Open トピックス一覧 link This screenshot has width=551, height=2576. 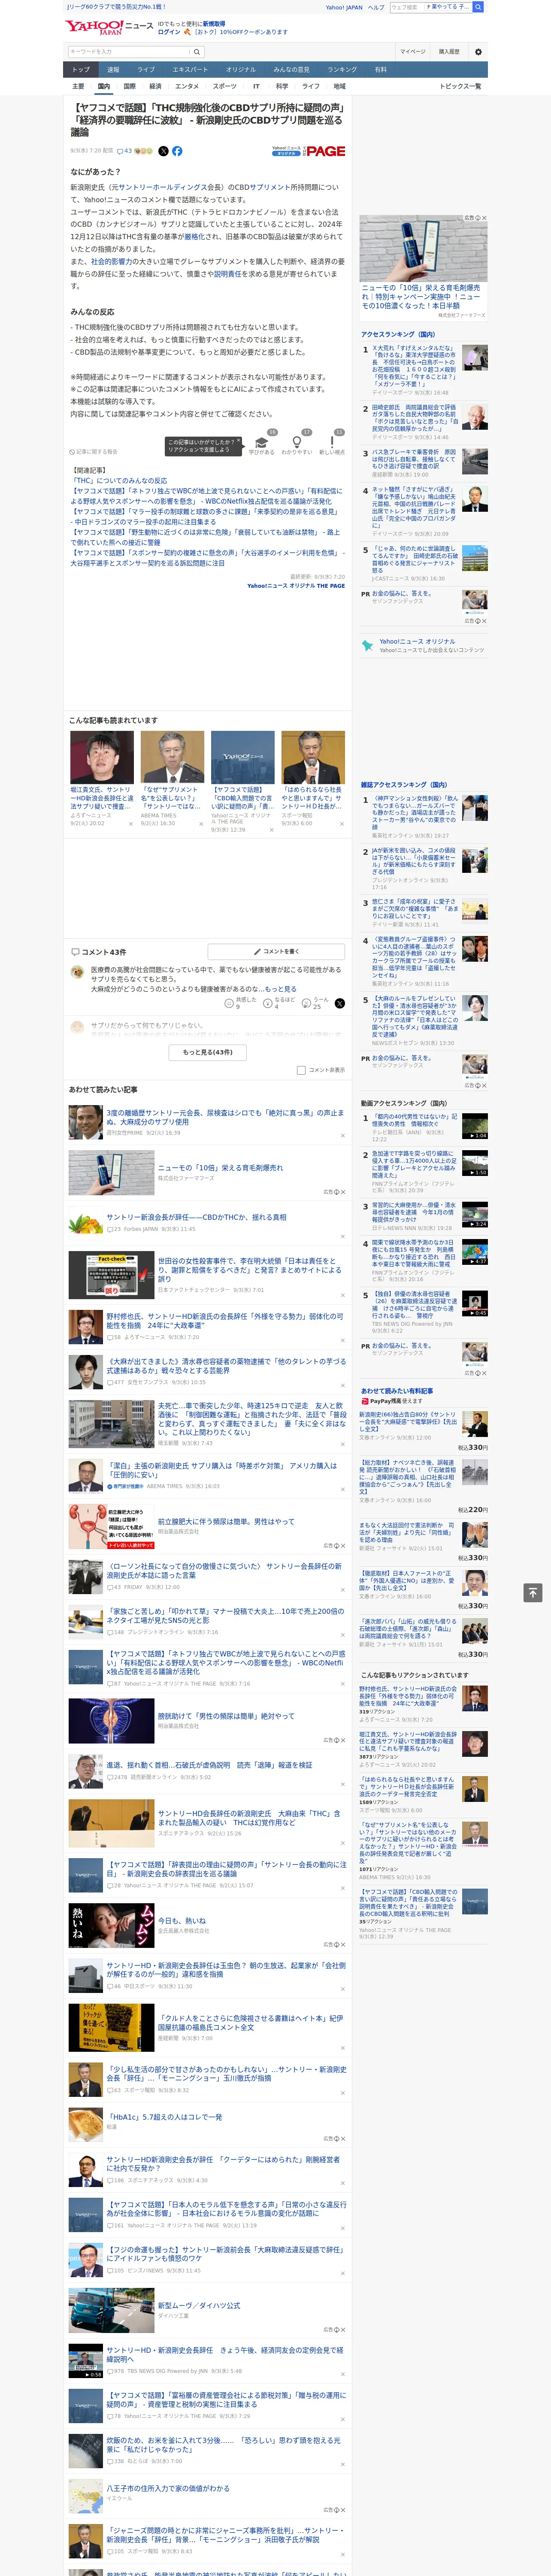point(460,86)
